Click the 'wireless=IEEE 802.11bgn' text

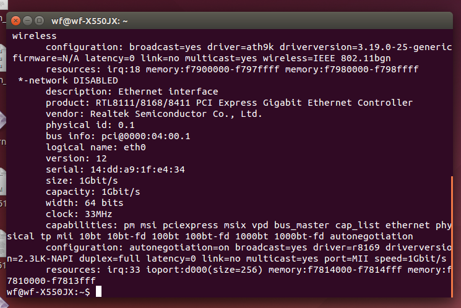coord(327,58)
